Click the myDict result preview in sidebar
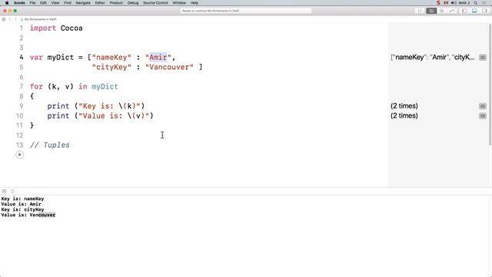This screenshot has width=492, height=277. (433, 57)
